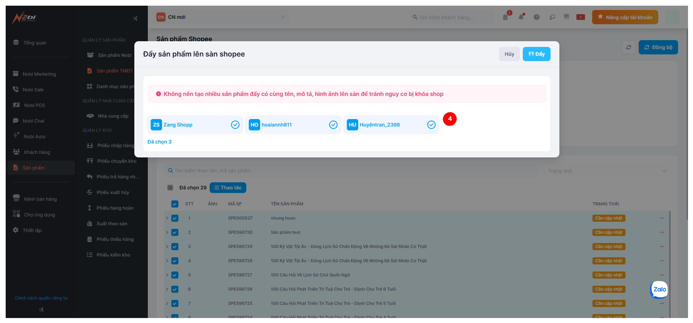The height and width of the screenshot is (323, 693).
Task: Click the Thao tác actions button
Action: coord(228,188)
